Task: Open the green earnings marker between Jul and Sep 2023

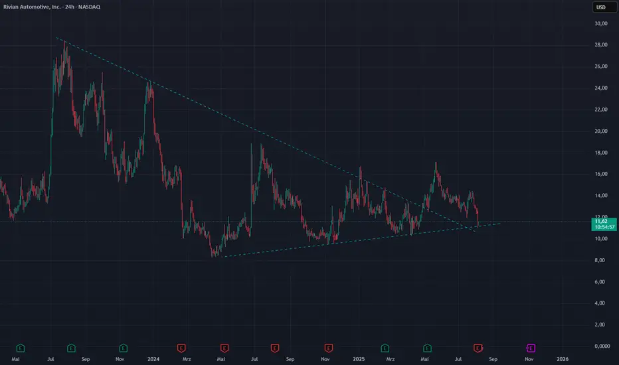Action: [71, 348]
